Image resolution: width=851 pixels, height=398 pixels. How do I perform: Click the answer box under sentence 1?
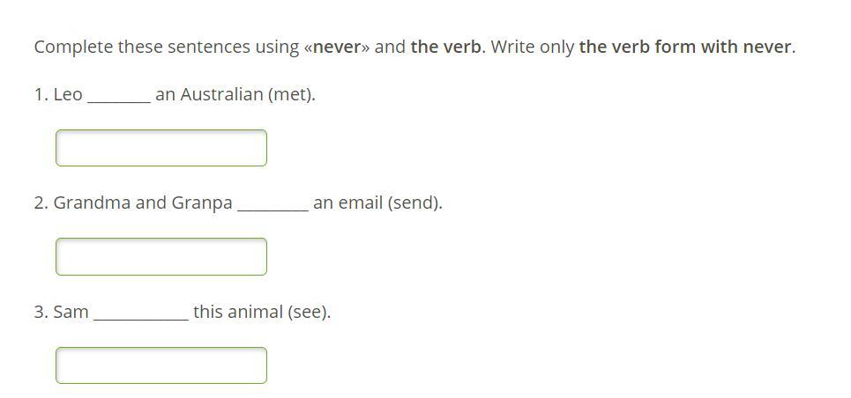(x=161, y=147)
